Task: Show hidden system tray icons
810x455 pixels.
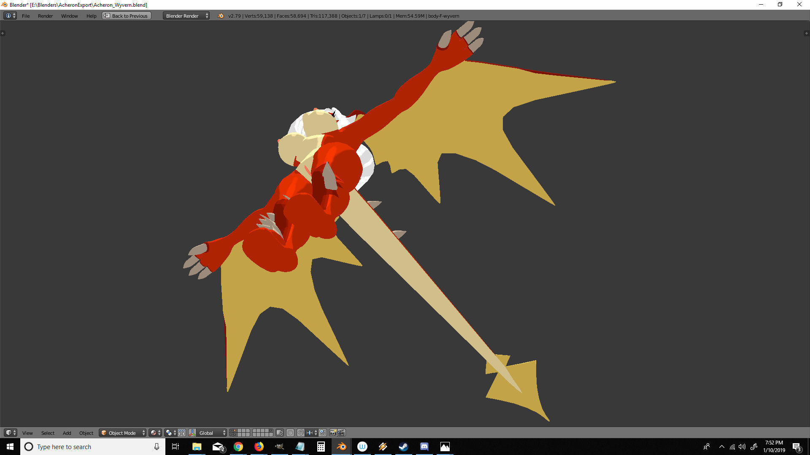Action: coord(722,447)
